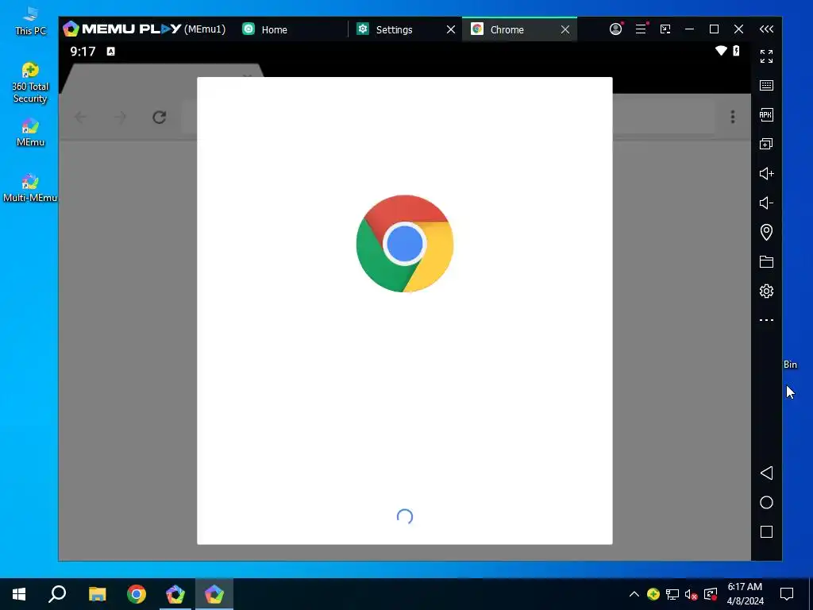The width and height of the screenshot is (813, 610).
Task: Open Chrome's three-dot menu
Action: point(733,117)
